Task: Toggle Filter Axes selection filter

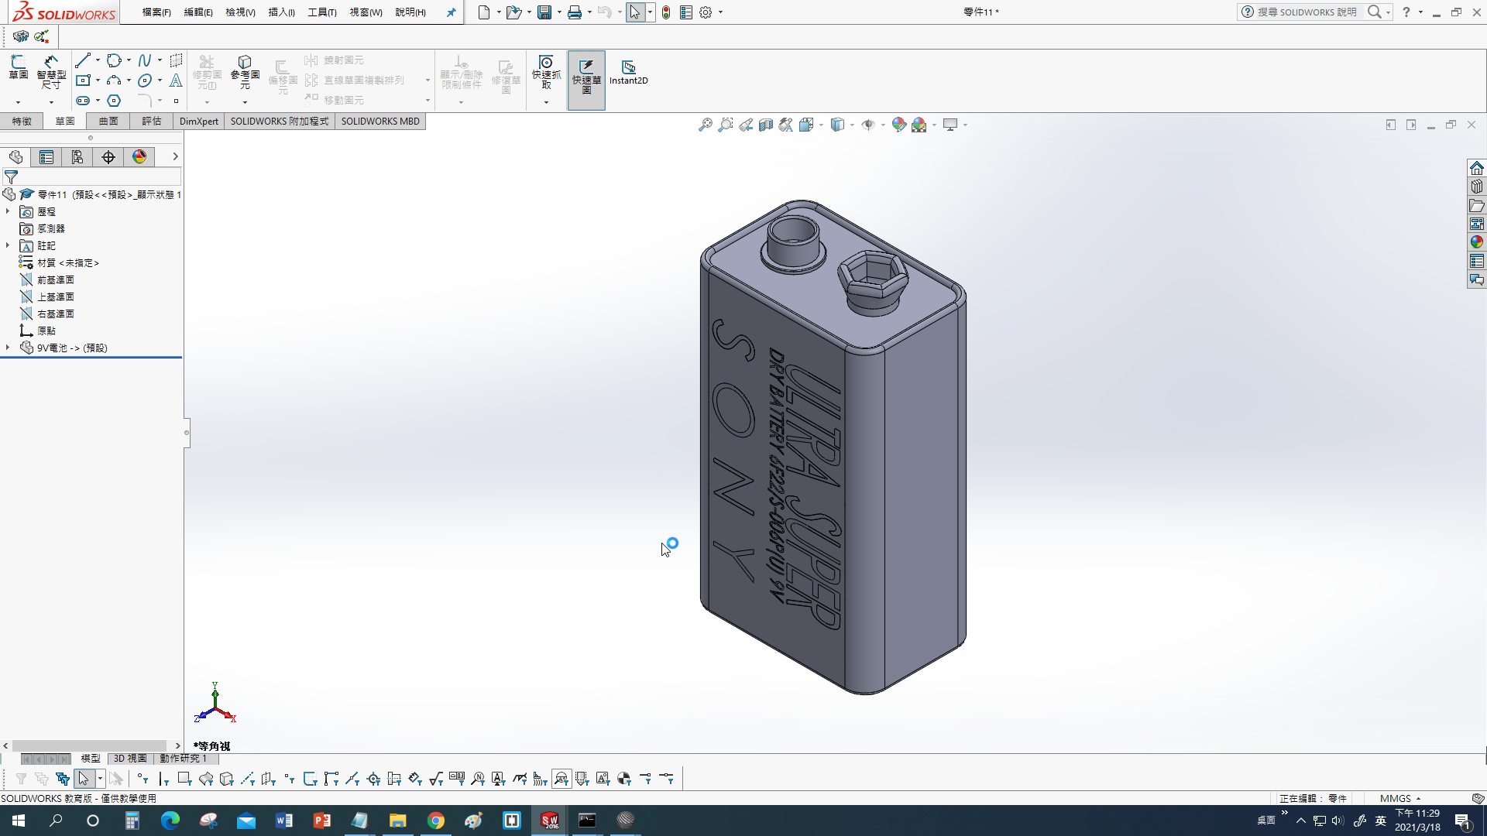Action: tap(247, 779)
